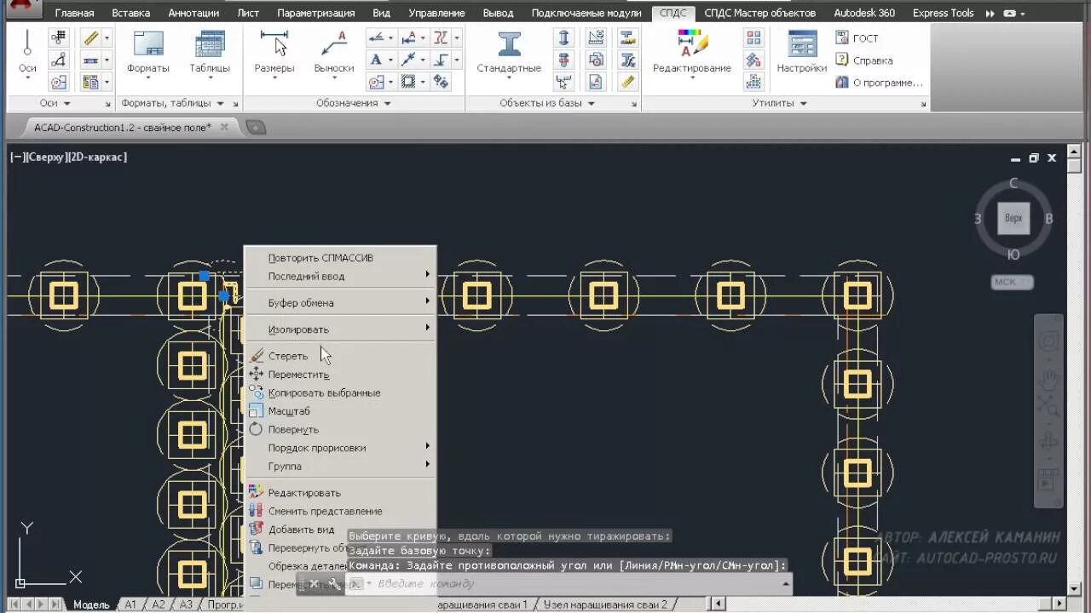Expand Изолировать submenu
The width and height of the screenshot is (1091, 613).
click(x=339, y=329)
